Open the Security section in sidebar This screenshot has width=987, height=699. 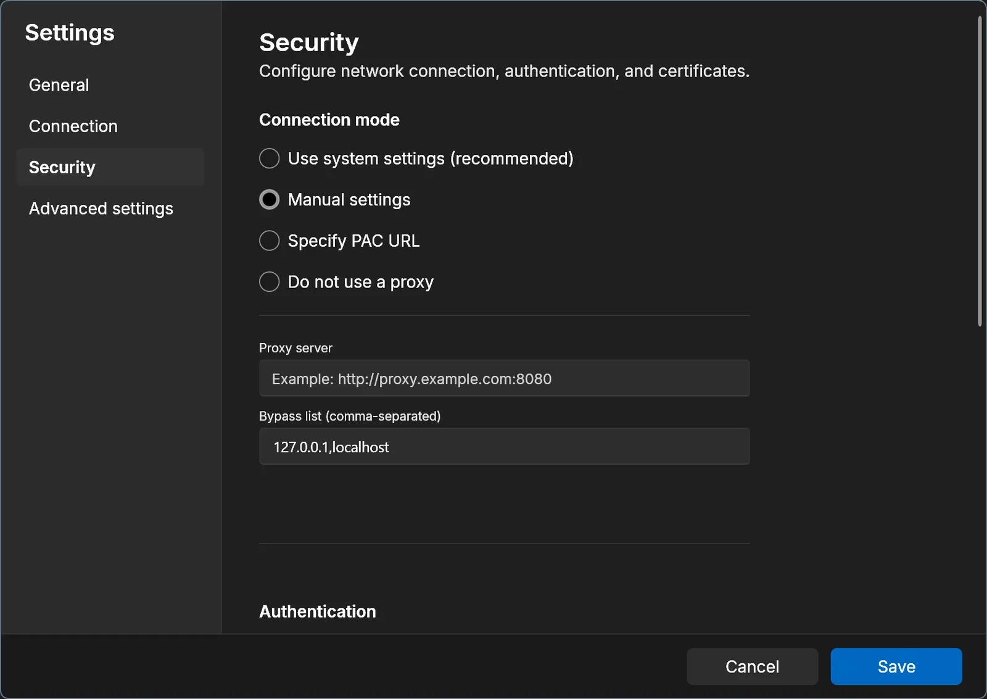pyautogui.click(x=110, y=167)
